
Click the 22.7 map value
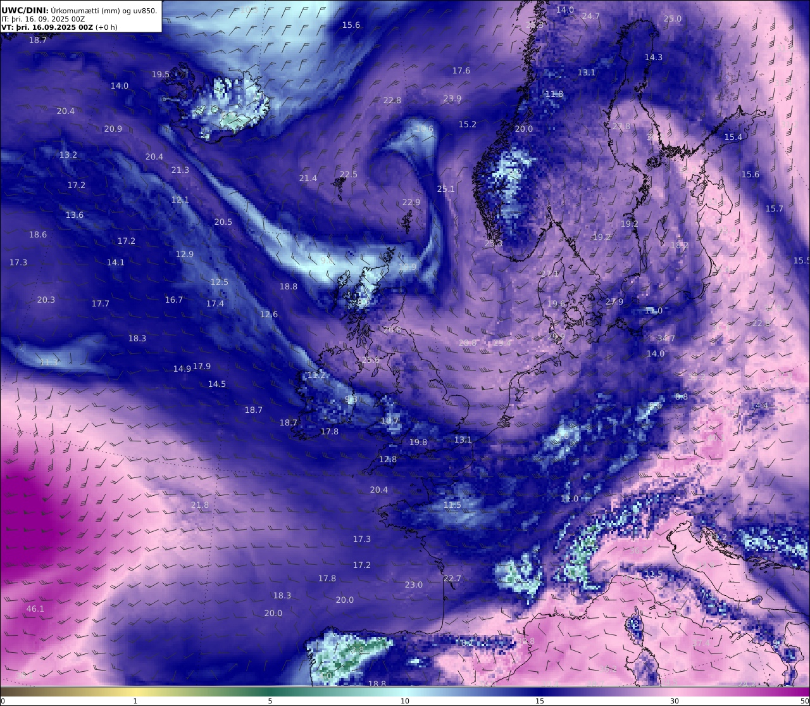pyautogui.click(x=452, y=579)
